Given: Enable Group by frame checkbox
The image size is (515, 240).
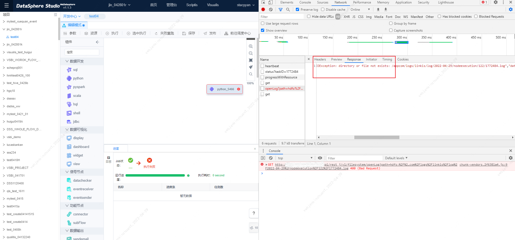Looking at the screenshot, I should tap(391, 23).
